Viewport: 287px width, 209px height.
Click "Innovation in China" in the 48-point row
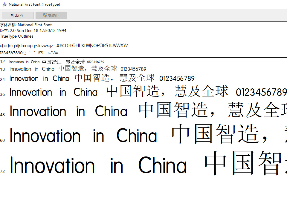point(68,111)
